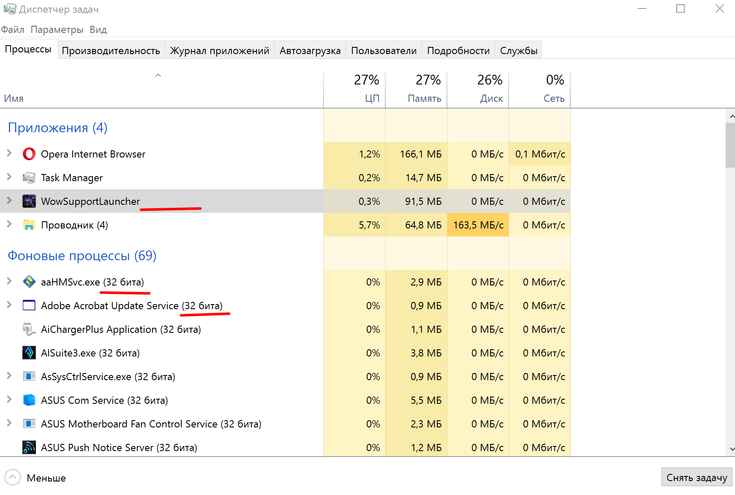The width and height of the screenshot is (735, 495).
Task: Click the aaHMSvc.exe process icon
Action: coord(29,282)
